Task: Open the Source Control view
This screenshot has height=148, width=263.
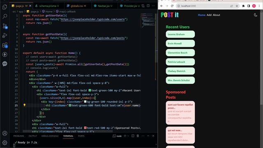Action: pyautogui.click(x=5, y=26)
